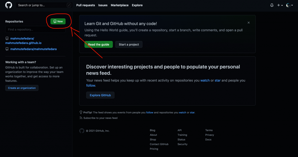Click the Search or jump to field
The image size is (298, 157).
tap(44, 5)
